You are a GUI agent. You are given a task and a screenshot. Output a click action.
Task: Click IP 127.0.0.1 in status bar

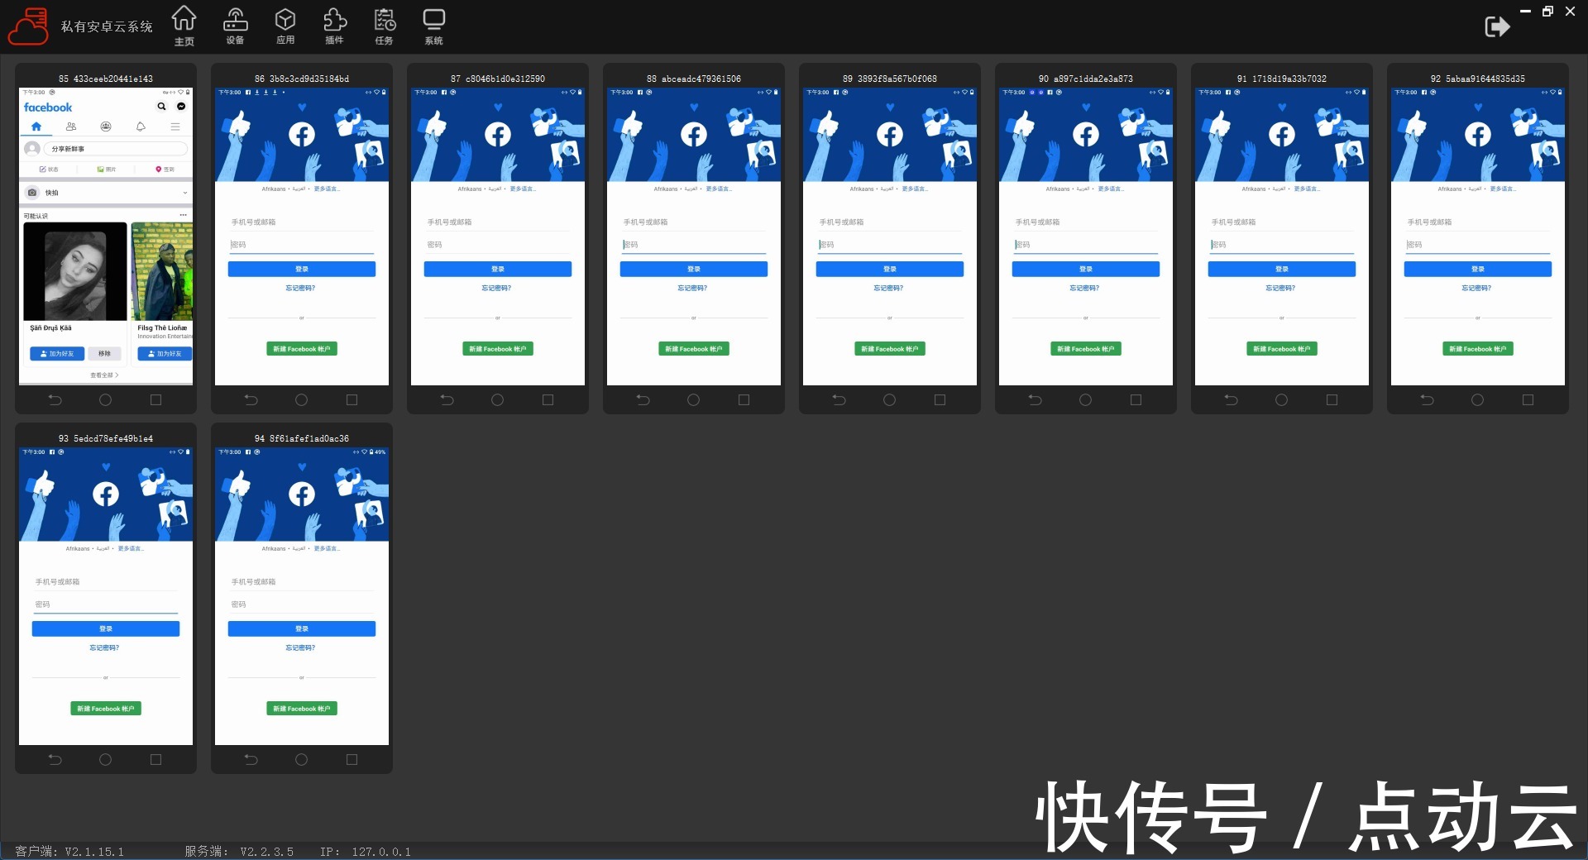(366, 851)
